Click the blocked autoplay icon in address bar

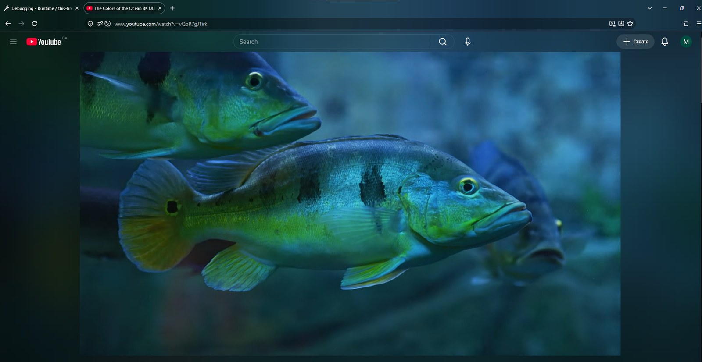(107, 24)
